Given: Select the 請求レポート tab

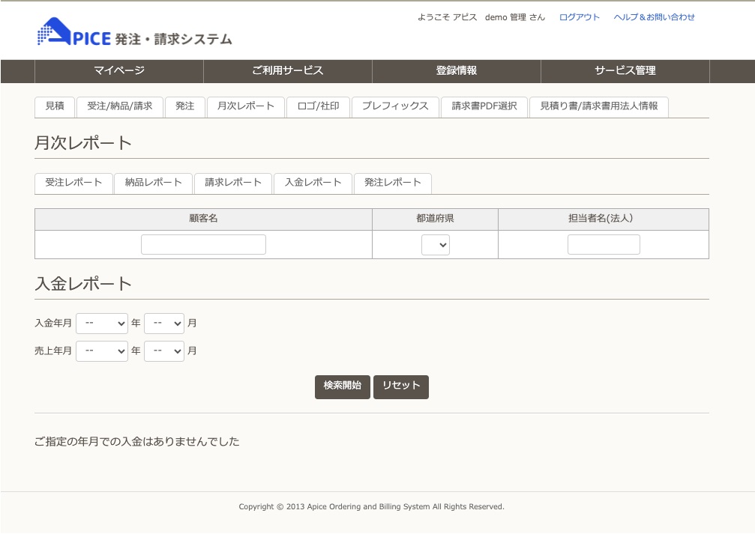Looking at the screenshot, I should [233, 183].
